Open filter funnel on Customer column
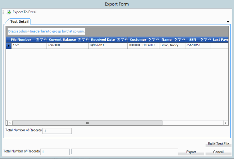The image size is (234, 159). pyautogui.click(x=153, y=40)
